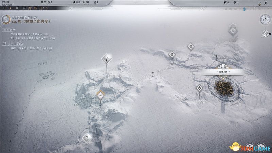Click the unexplored marker at the map bottom
This screenshot has width=272, height=153.
tap(87, 138)
